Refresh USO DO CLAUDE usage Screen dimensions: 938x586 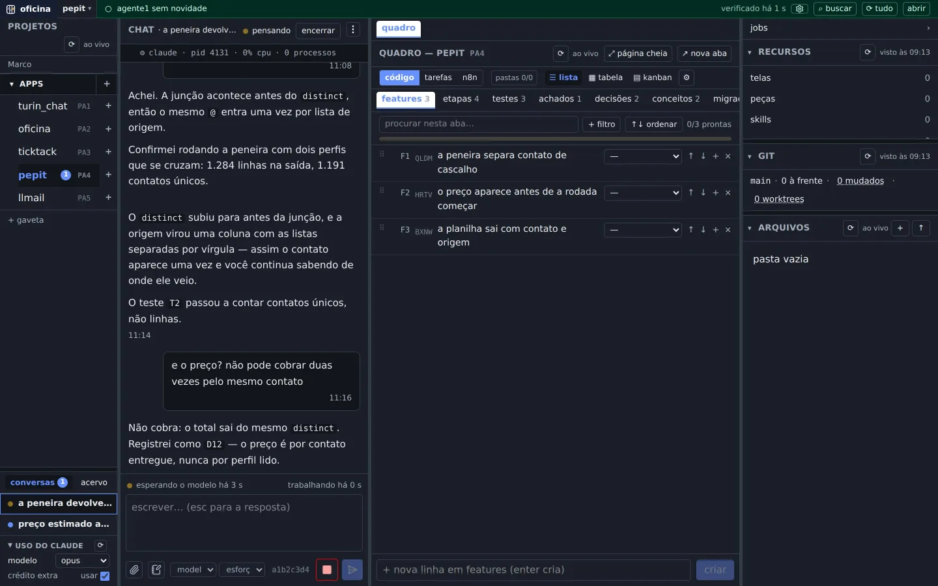pos(100,546)
